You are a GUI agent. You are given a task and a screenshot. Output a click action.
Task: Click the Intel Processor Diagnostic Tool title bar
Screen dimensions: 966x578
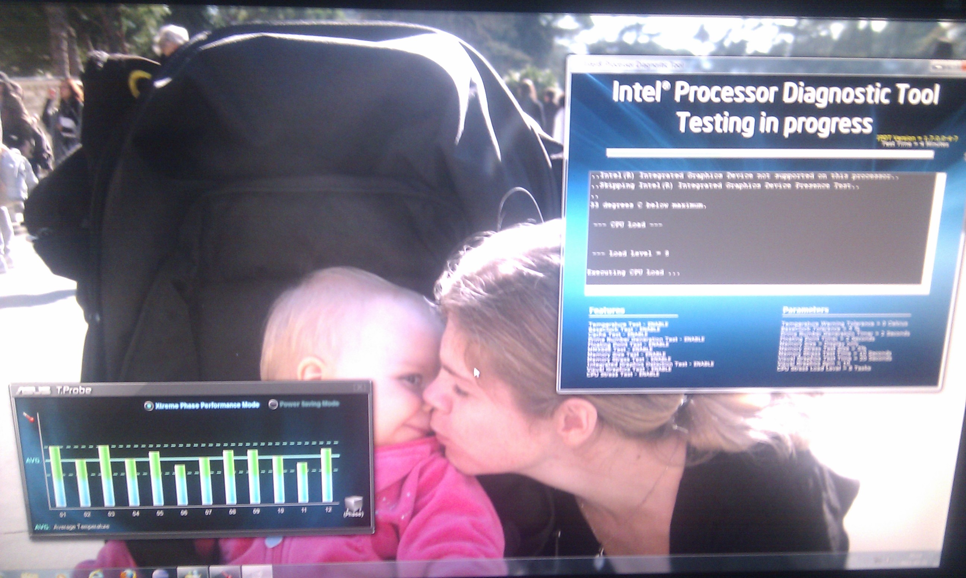click(741, 65)
